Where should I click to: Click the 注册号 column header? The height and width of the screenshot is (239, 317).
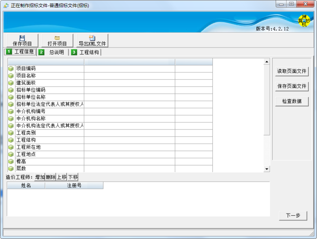click(74, 185)
